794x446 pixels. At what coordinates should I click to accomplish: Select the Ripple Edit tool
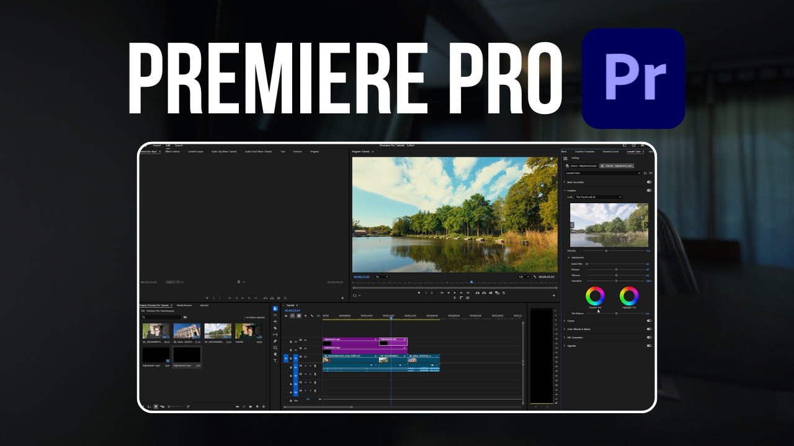coord(275,321)
